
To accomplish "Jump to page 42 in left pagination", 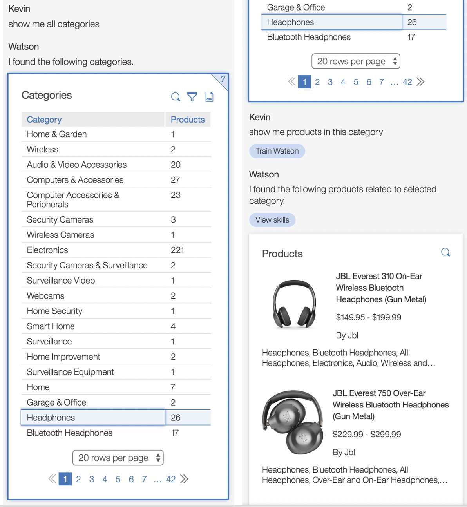I will (x=171, y=479).
